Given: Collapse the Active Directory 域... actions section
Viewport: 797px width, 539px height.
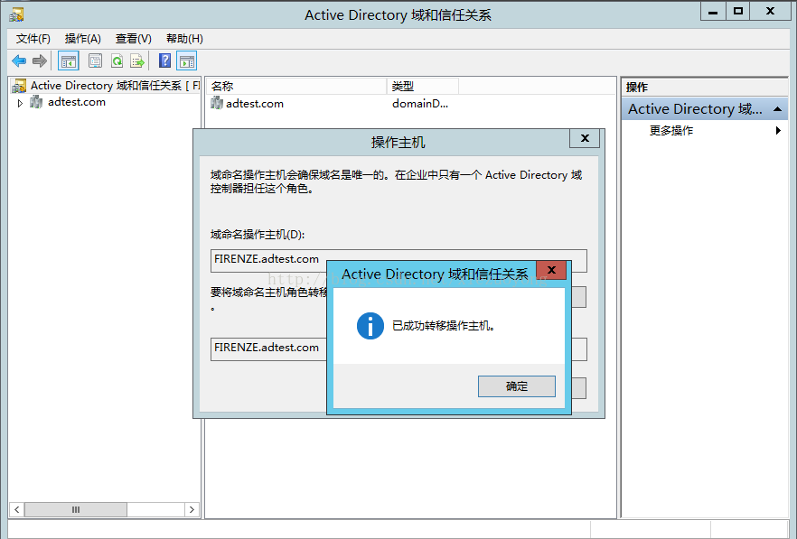Looking at the screenshot, I should [777, 108].
